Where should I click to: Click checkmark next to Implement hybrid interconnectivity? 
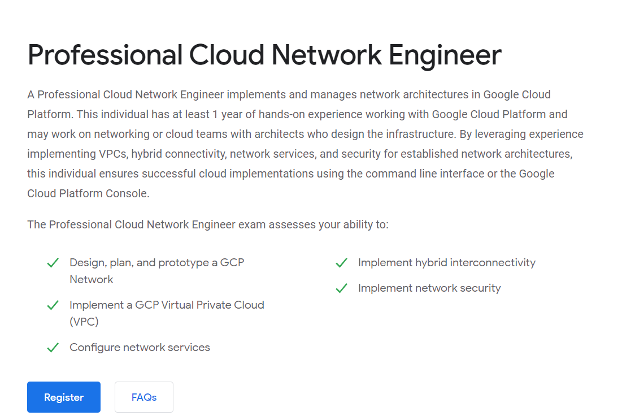click(342, 263)
